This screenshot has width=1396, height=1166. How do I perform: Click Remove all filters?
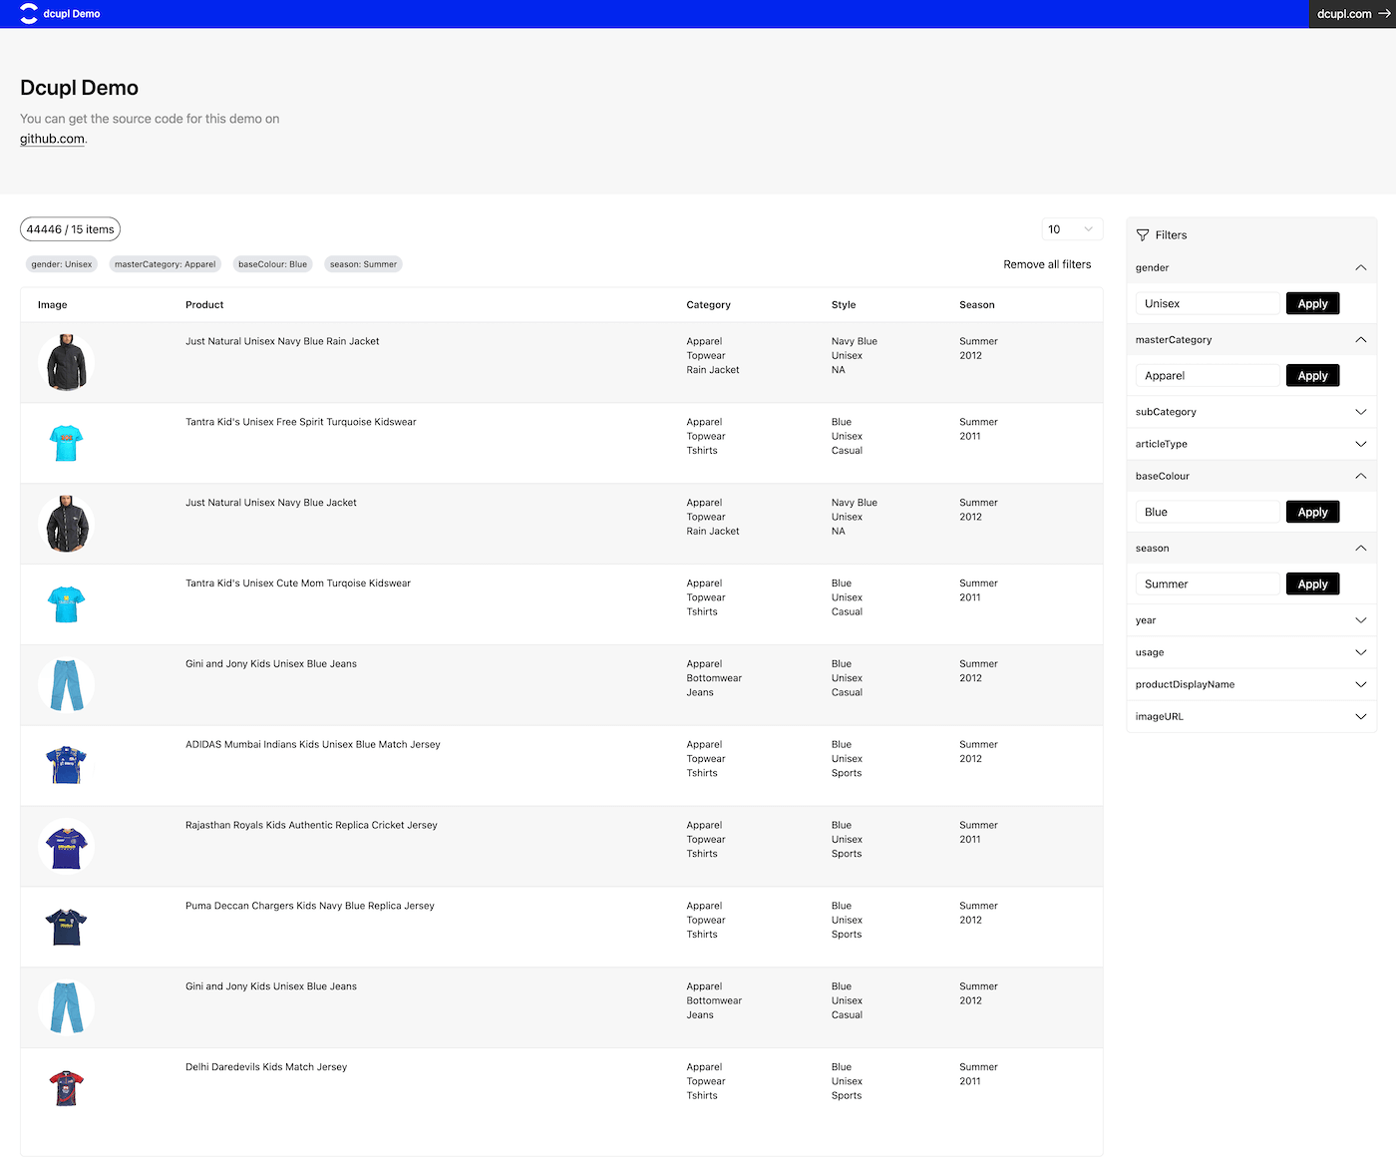pyautogui.click(x=1047, y=264)
